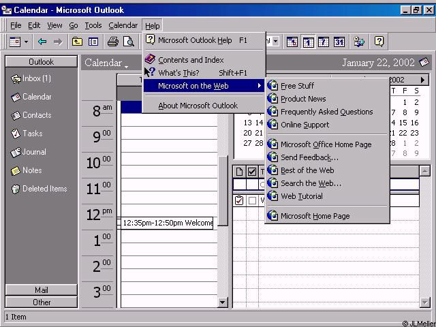
Task: Open the New Appointment dropdown arrow
Action: [26, 42]
